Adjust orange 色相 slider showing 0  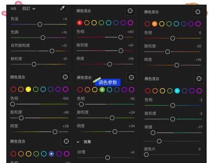[x=173, y=38]
